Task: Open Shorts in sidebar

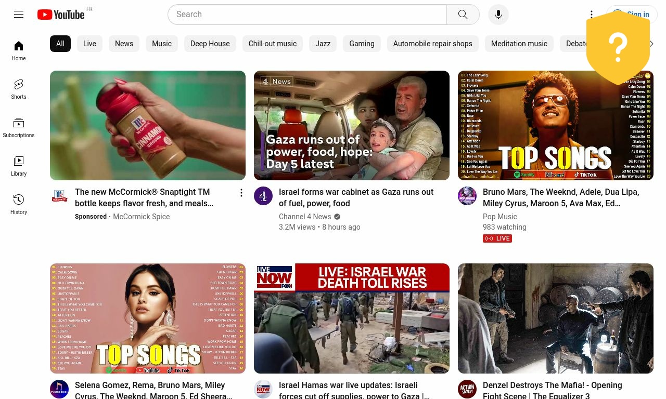Action: coord(19,89)
